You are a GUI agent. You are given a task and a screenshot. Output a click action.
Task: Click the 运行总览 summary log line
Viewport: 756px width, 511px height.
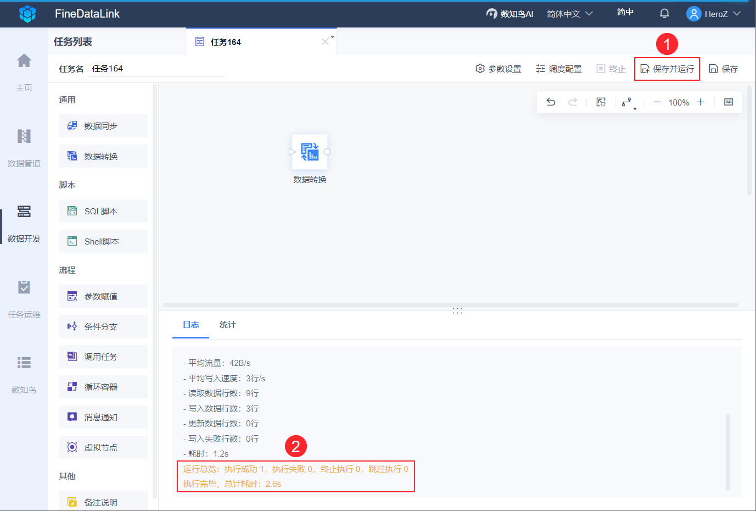(296, 469)
